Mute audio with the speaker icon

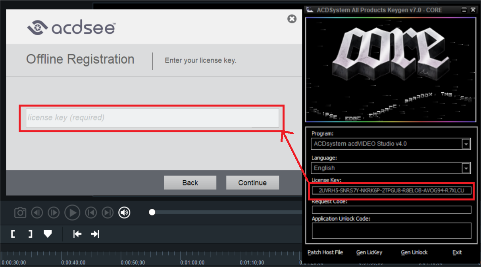tap(124, 213)
